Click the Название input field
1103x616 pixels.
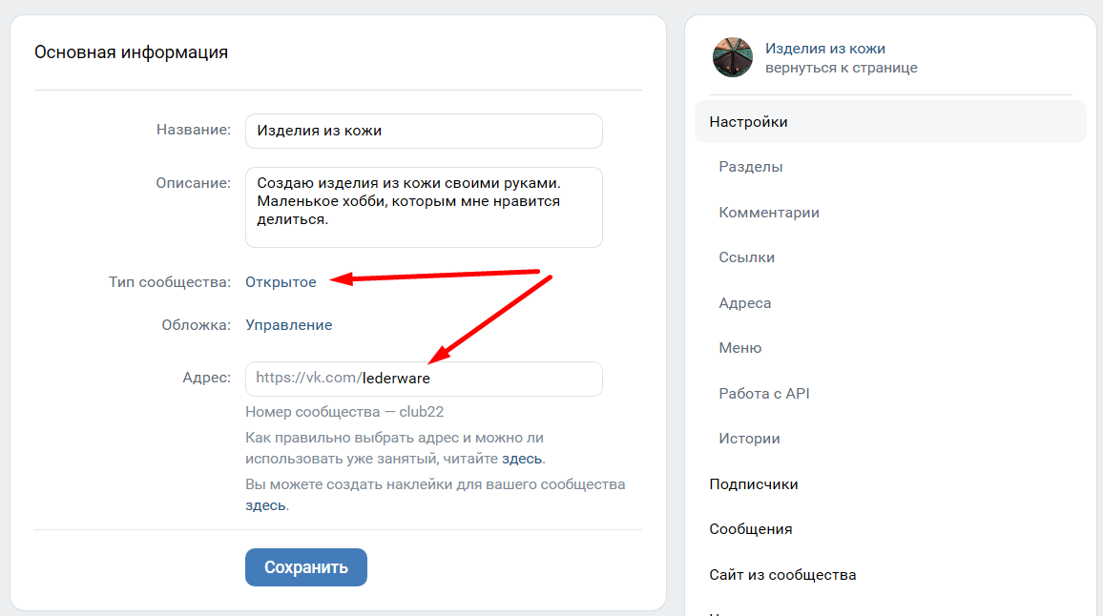424,131
